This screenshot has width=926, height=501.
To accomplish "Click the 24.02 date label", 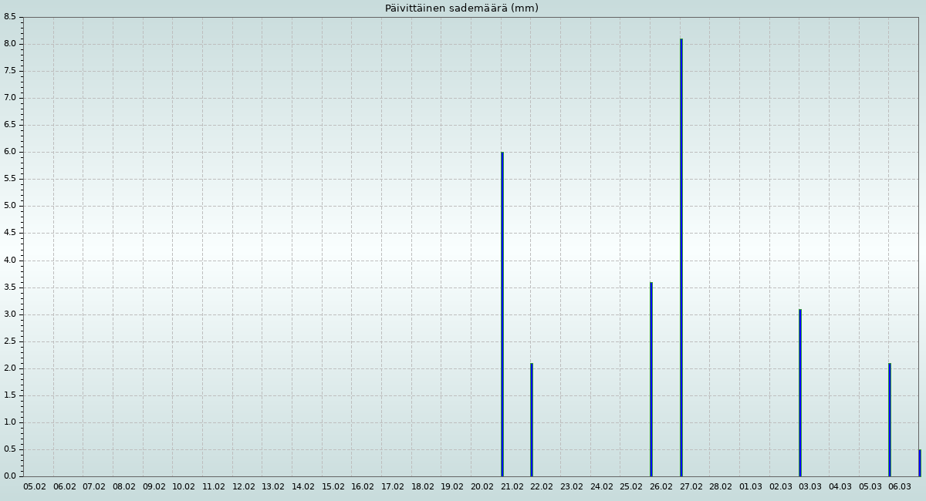I will pyautogui.click(x=601, y=486).
